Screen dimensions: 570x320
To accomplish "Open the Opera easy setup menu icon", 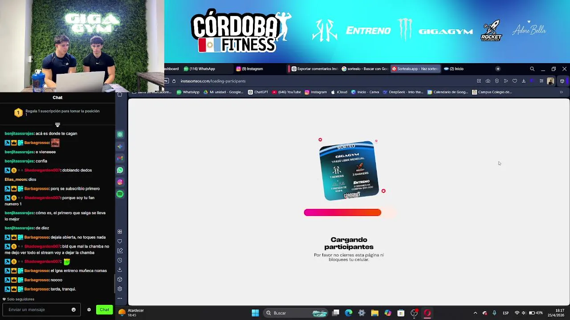I will point(541,81).
